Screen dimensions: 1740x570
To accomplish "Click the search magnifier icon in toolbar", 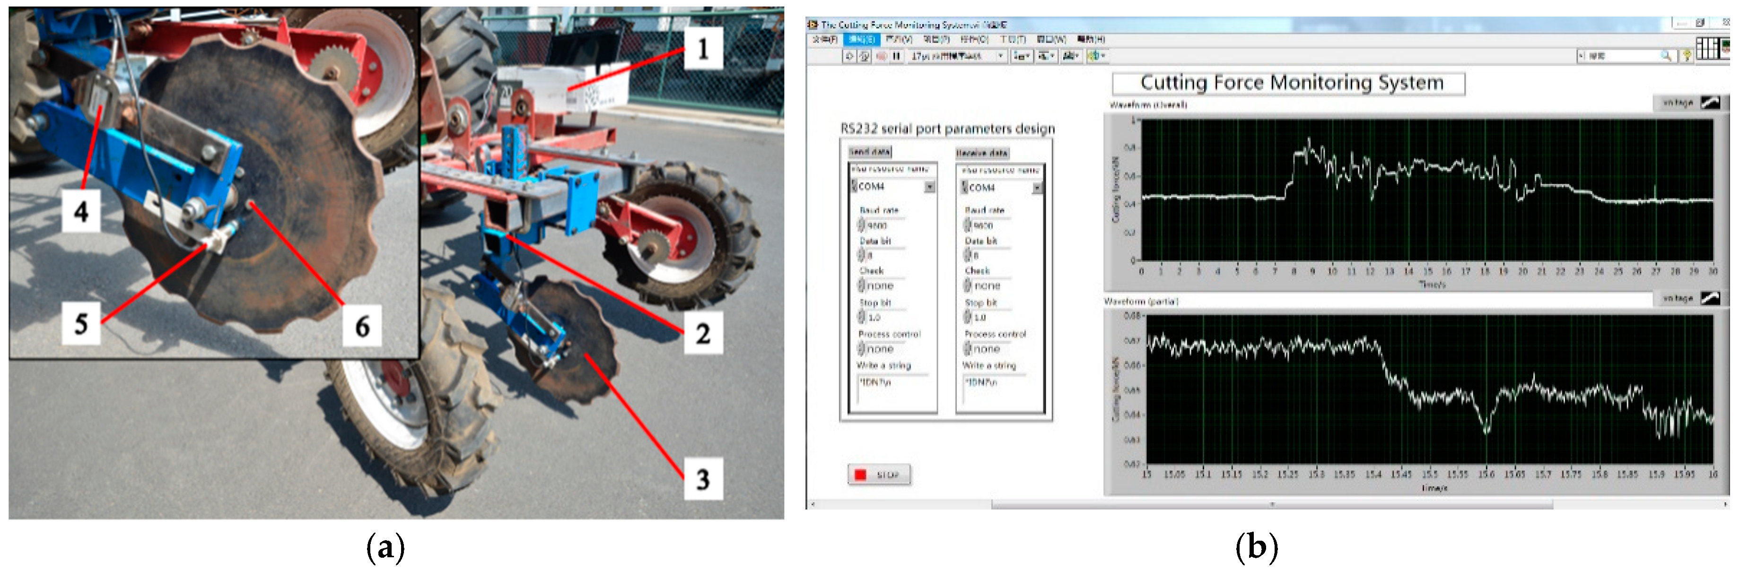I will coord(1666,56).
